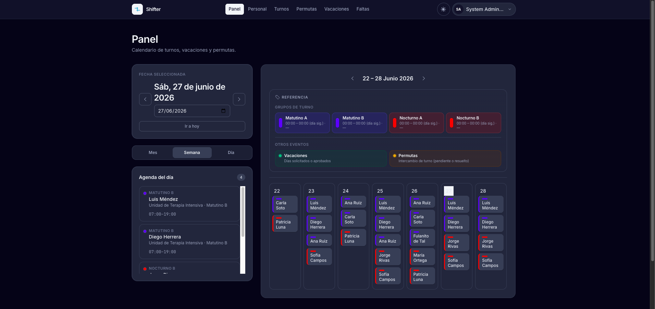The image size is (655, 309).
Task: Open the Personal navigation tab
Action: 257,9
